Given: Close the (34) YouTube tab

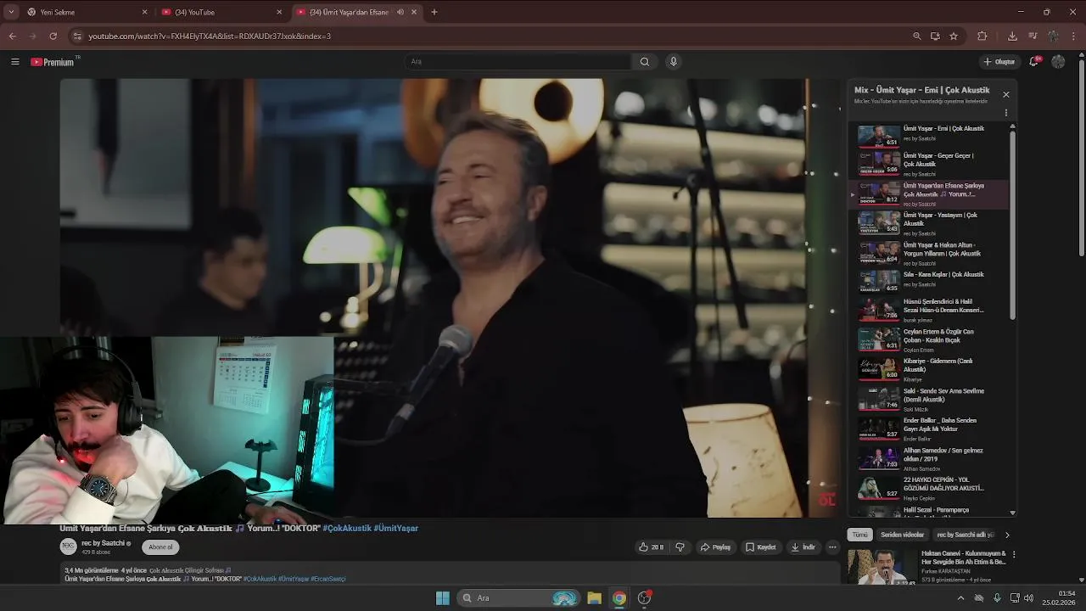Looking at the screenshot, I should pyautogui.click(x=279, y=12).
